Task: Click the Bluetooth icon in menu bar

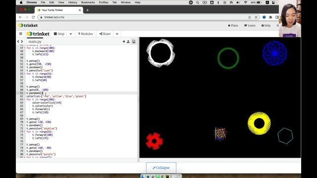Action: [x=218, y=2]
